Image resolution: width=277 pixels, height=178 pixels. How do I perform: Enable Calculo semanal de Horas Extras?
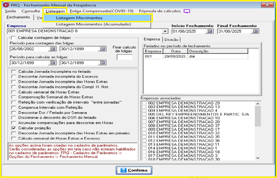[14, 92]
